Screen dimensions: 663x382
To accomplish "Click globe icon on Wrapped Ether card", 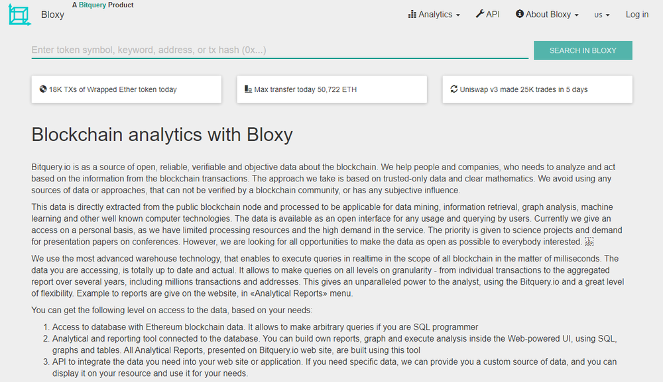I will pos(43,89).
